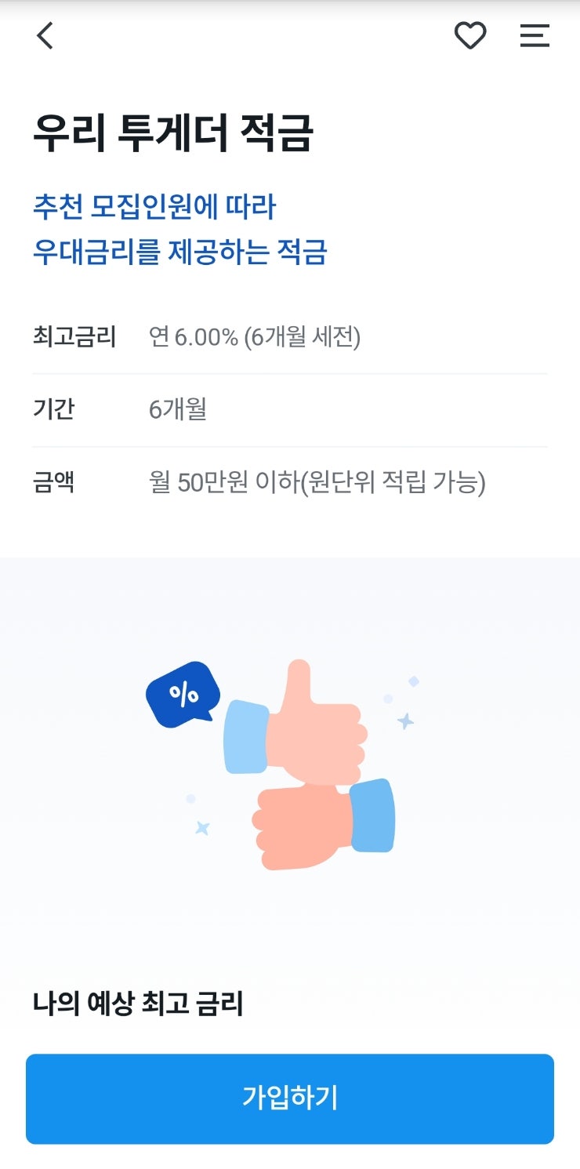Select the 우리 투게더 적금 title
Screen dimensions: 580x1169
click(173, 133)
